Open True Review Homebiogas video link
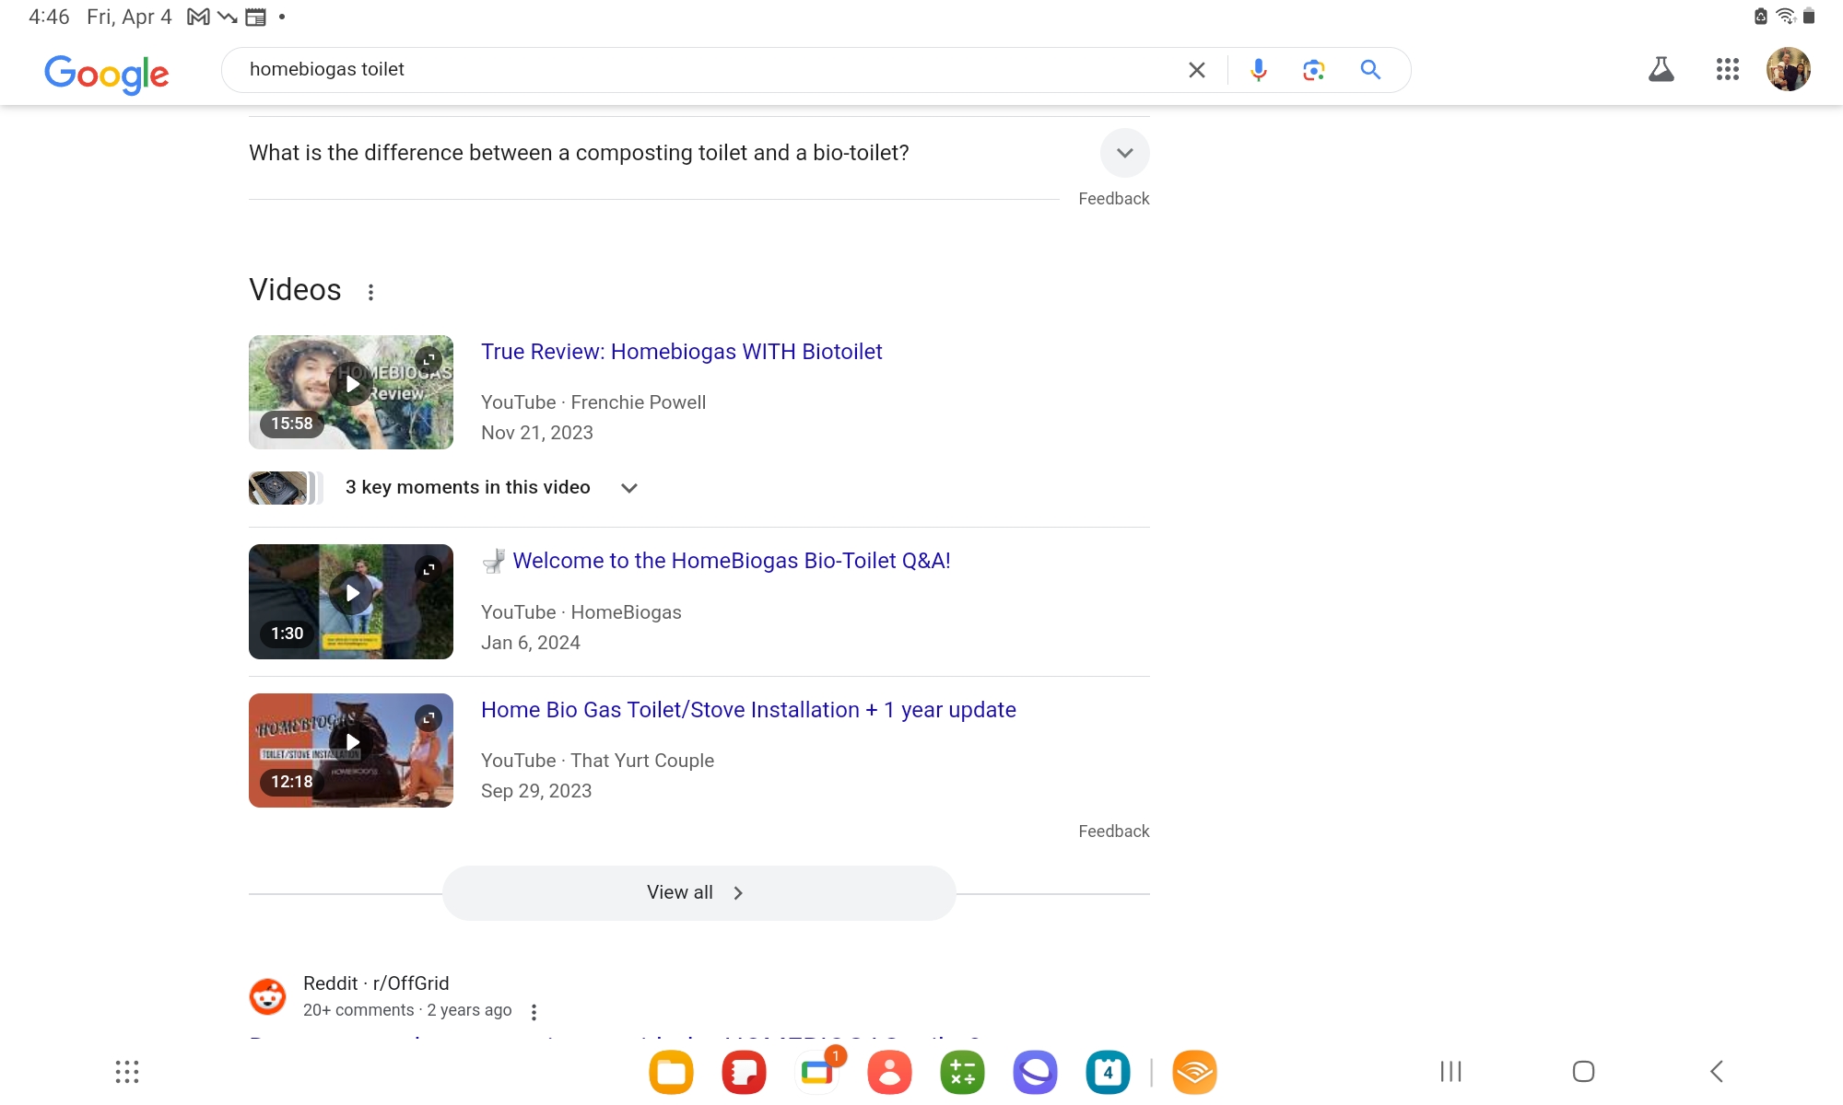 pyautogui.click(x=681, y=352)
